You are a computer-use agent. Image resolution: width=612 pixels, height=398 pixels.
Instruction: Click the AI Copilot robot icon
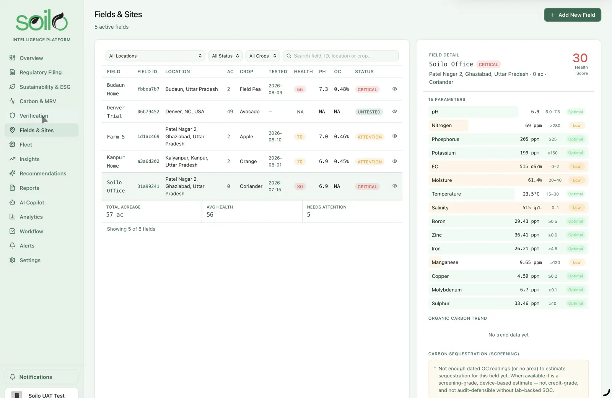[12, 202]
